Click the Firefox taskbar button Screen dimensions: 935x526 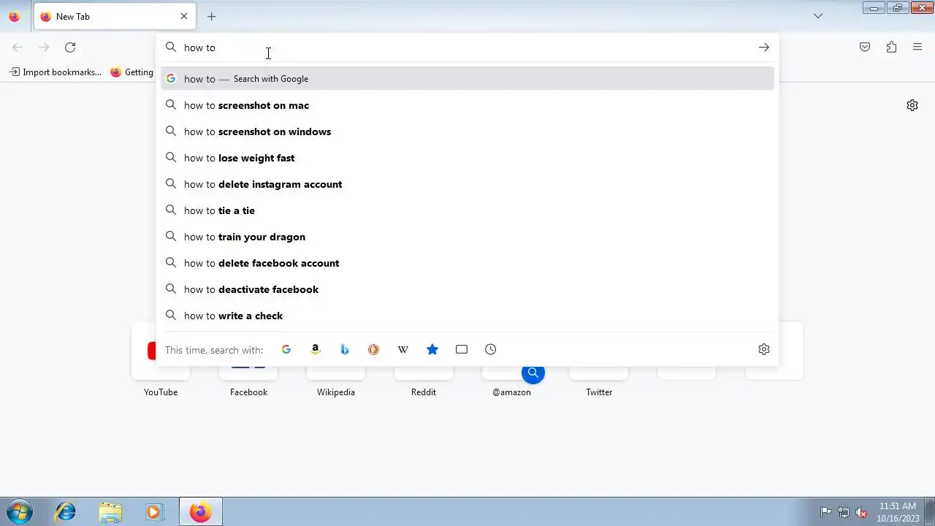click(x=200, y=512)
